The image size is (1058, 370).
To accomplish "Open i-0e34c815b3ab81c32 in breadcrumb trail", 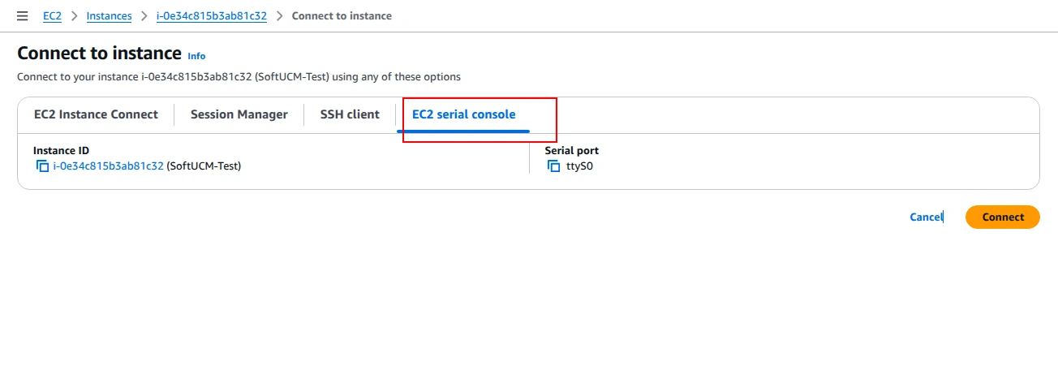I will click(x=212, y=15).
